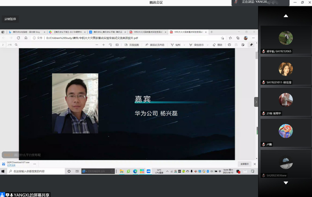Click the 全部显示 show all downloads button
The width and height of the screenshot is (312, 197).
click(244, 164)
